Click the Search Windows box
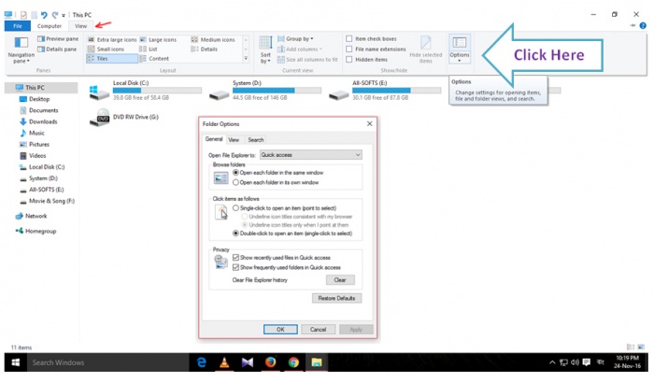 108,362
